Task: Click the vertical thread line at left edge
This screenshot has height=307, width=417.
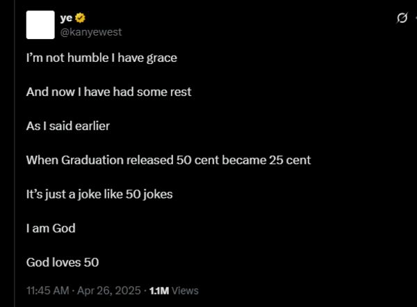Action: 15,153
